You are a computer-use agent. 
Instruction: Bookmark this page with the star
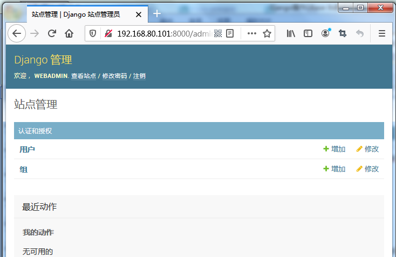tap(267, 33)
